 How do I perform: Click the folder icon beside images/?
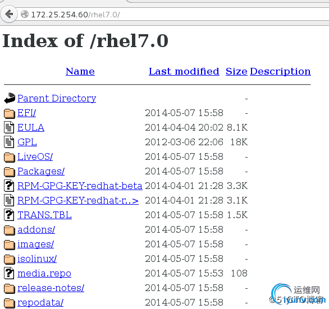coord(10,245)
